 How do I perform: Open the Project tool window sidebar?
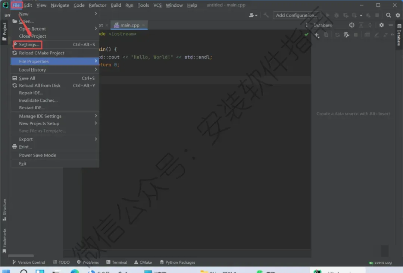click(x=4, y=31)
